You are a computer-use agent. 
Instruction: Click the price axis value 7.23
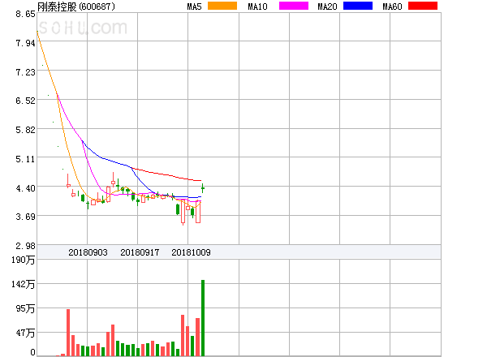point(25,72)
